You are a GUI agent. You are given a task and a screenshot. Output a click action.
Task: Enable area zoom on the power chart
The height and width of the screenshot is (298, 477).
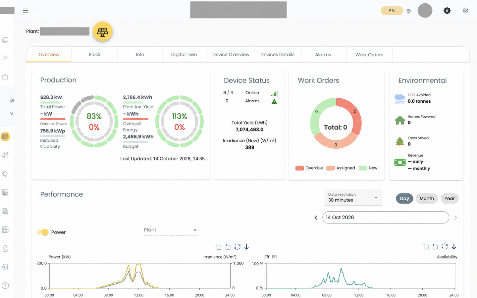219,247
